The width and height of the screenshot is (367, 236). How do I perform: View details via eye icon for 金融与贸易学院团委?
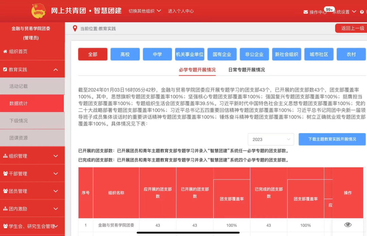[348, 225]
